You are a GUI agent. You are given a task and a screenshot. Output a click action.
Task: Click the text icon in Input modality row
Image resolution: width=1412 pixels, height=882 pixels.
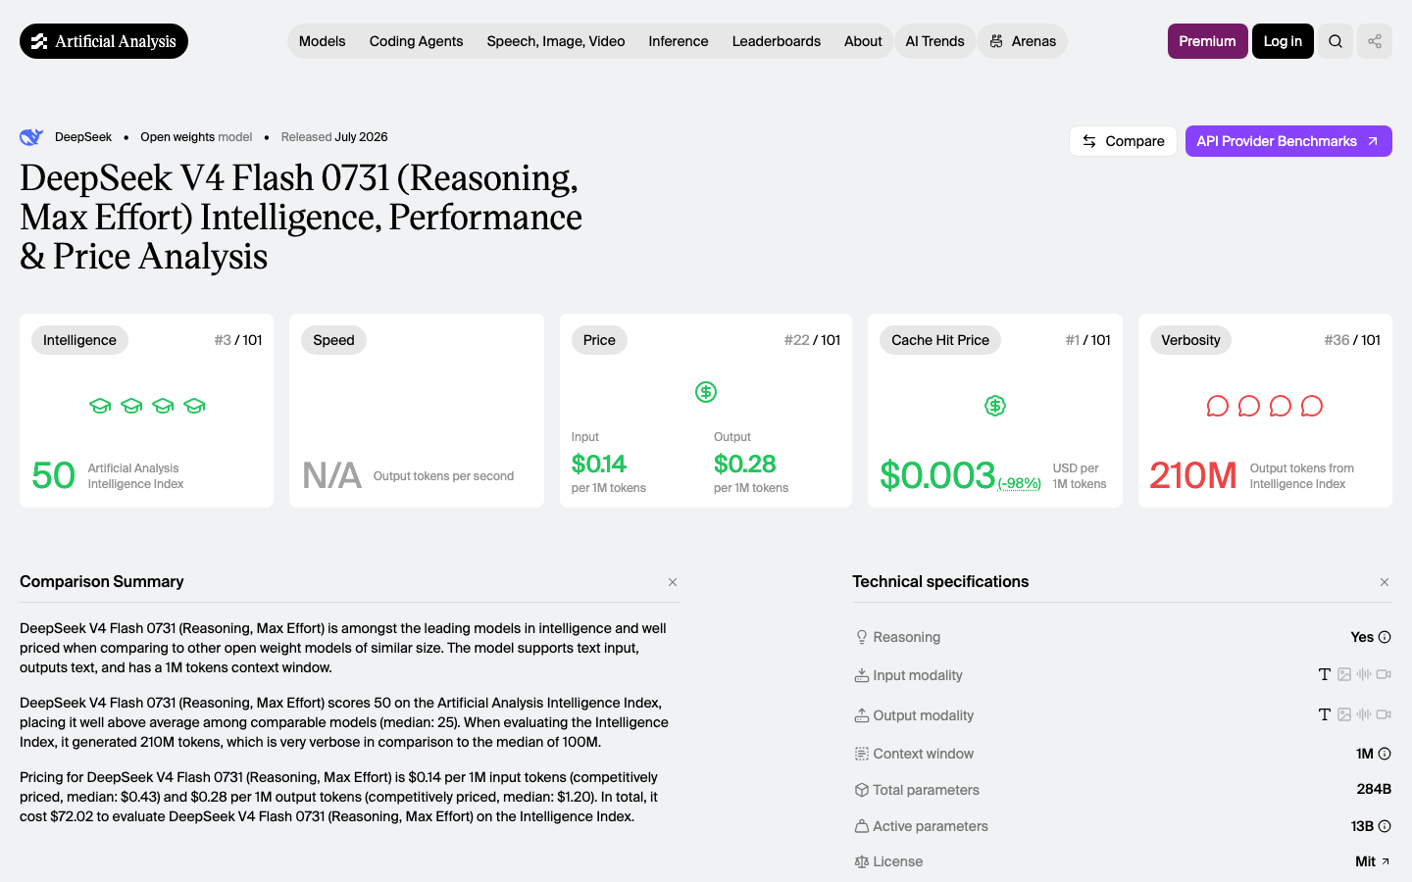(1325, 674)
